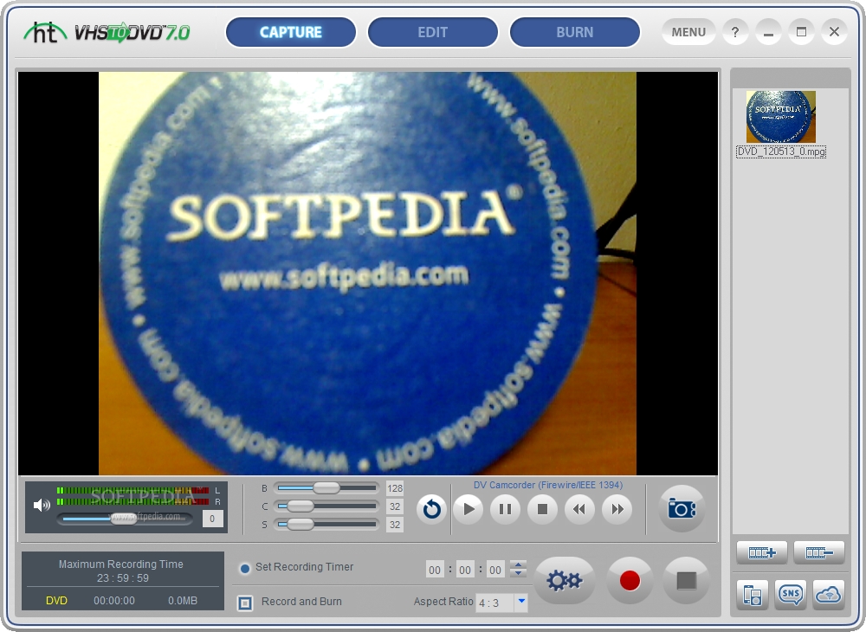Viewport: 866px width, 632px height.
Task: Decrease the timer with the down arrow
Action: coord(518,573)
